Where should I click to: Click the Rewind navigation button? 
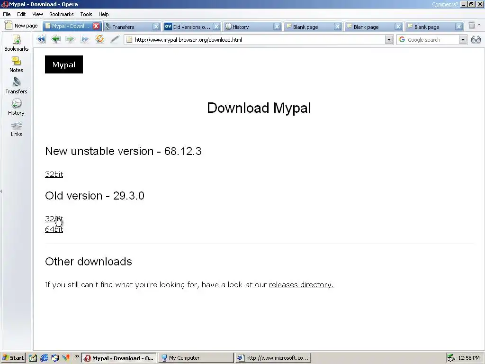coord(41,39)
